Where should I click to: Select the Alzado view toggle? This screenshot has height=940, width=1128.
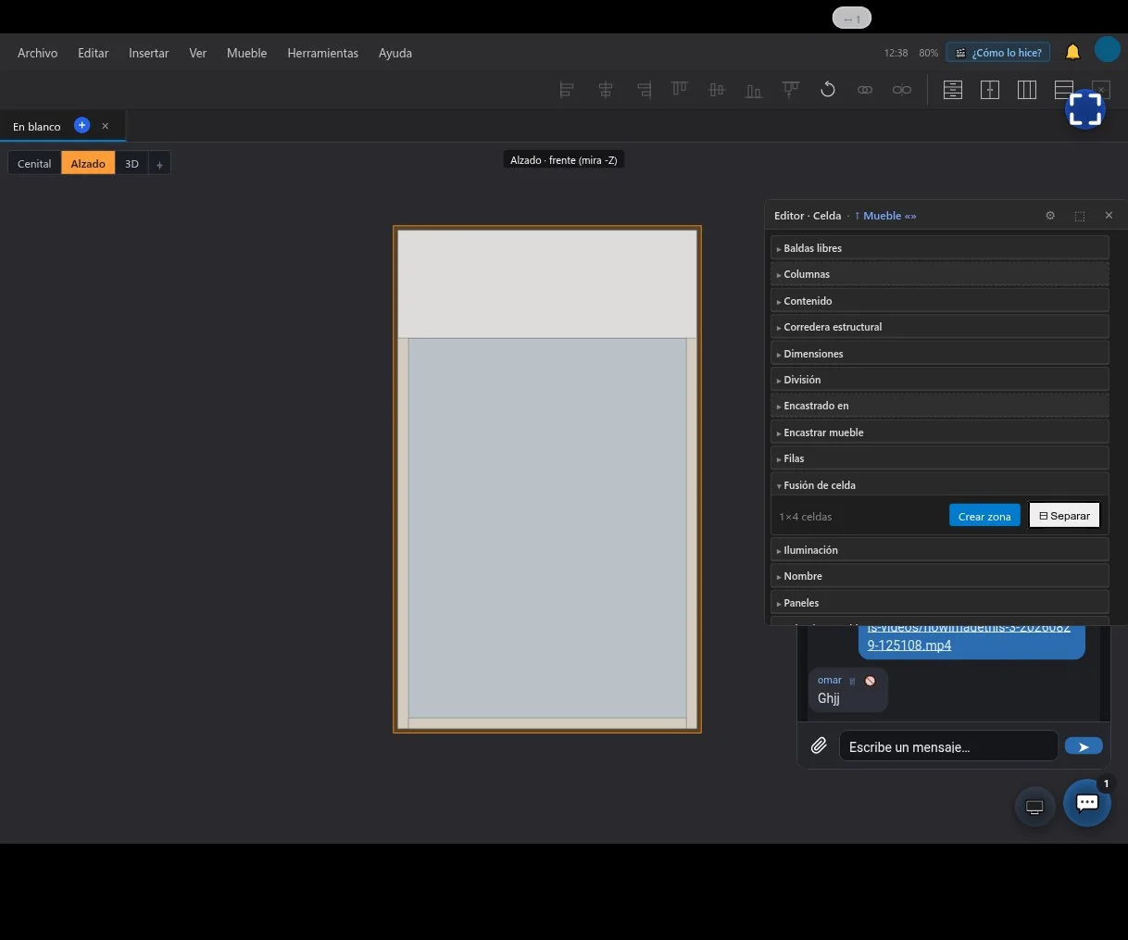click(88, 163)
